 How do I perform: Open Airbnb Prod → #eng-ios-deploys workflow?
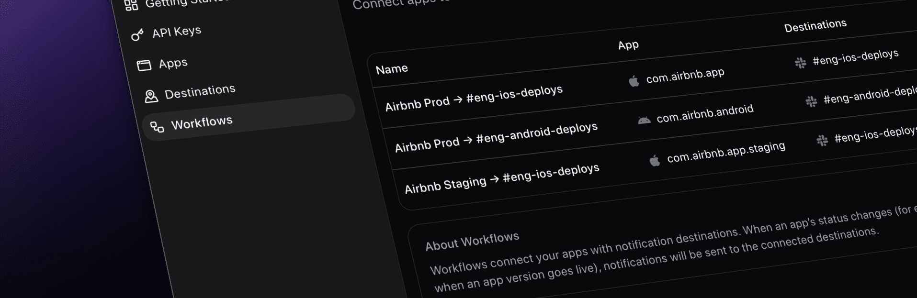(473, 98)
